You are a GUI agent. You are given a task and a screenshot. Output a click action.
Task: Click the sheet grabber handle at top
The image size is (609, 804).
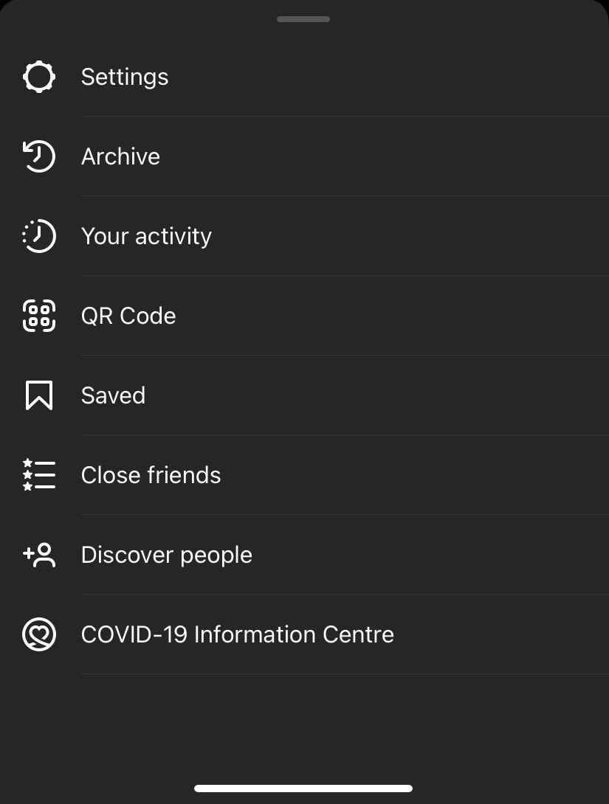coord(303,19)
